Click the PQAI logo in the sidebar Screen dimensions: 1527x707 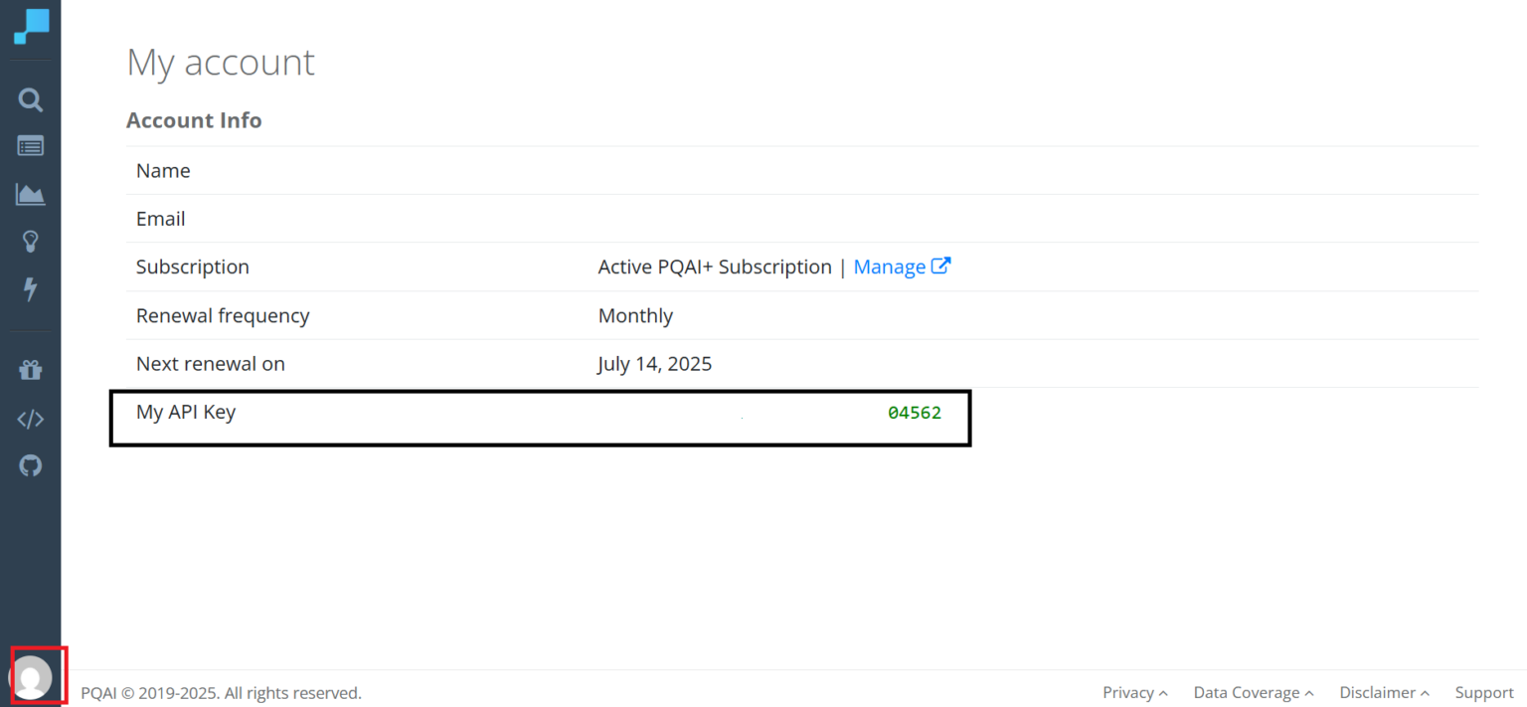click(x=31, y=27)
